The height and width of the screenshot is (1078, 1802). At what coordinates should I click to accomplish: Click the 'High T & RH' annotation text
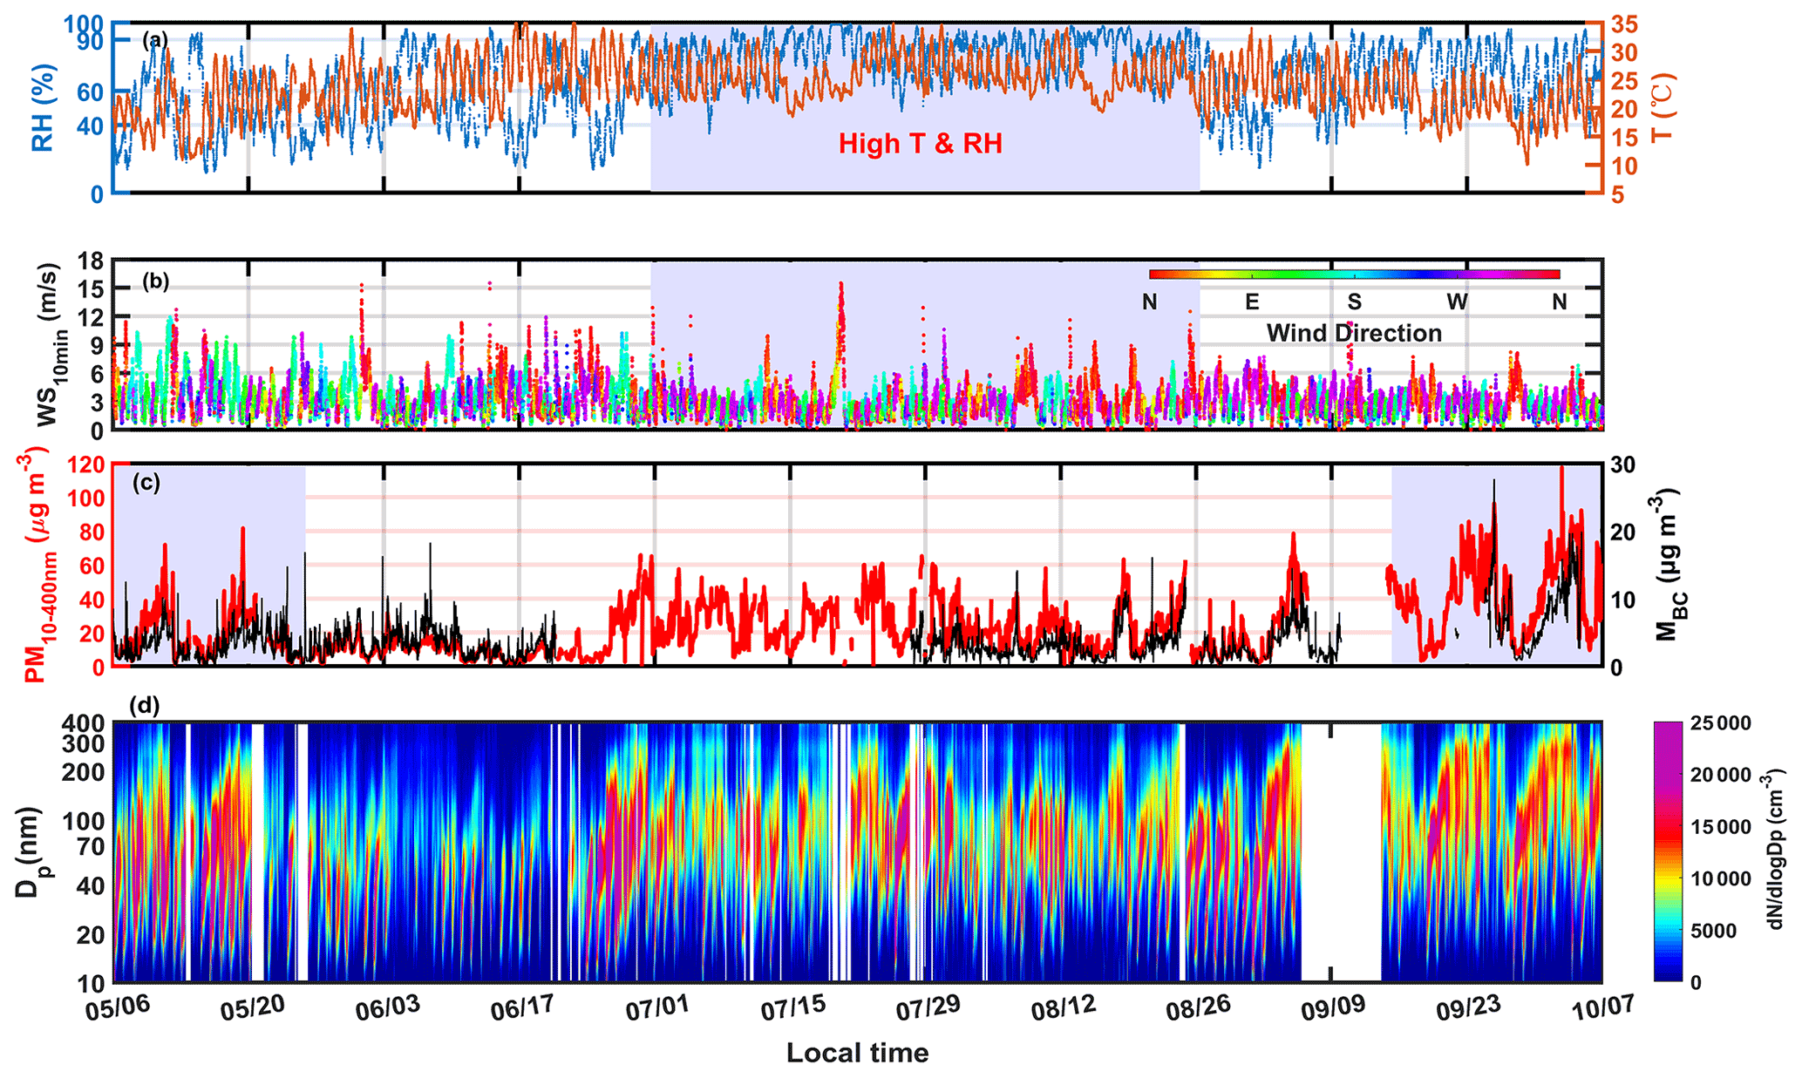click(x=920, y=144)
